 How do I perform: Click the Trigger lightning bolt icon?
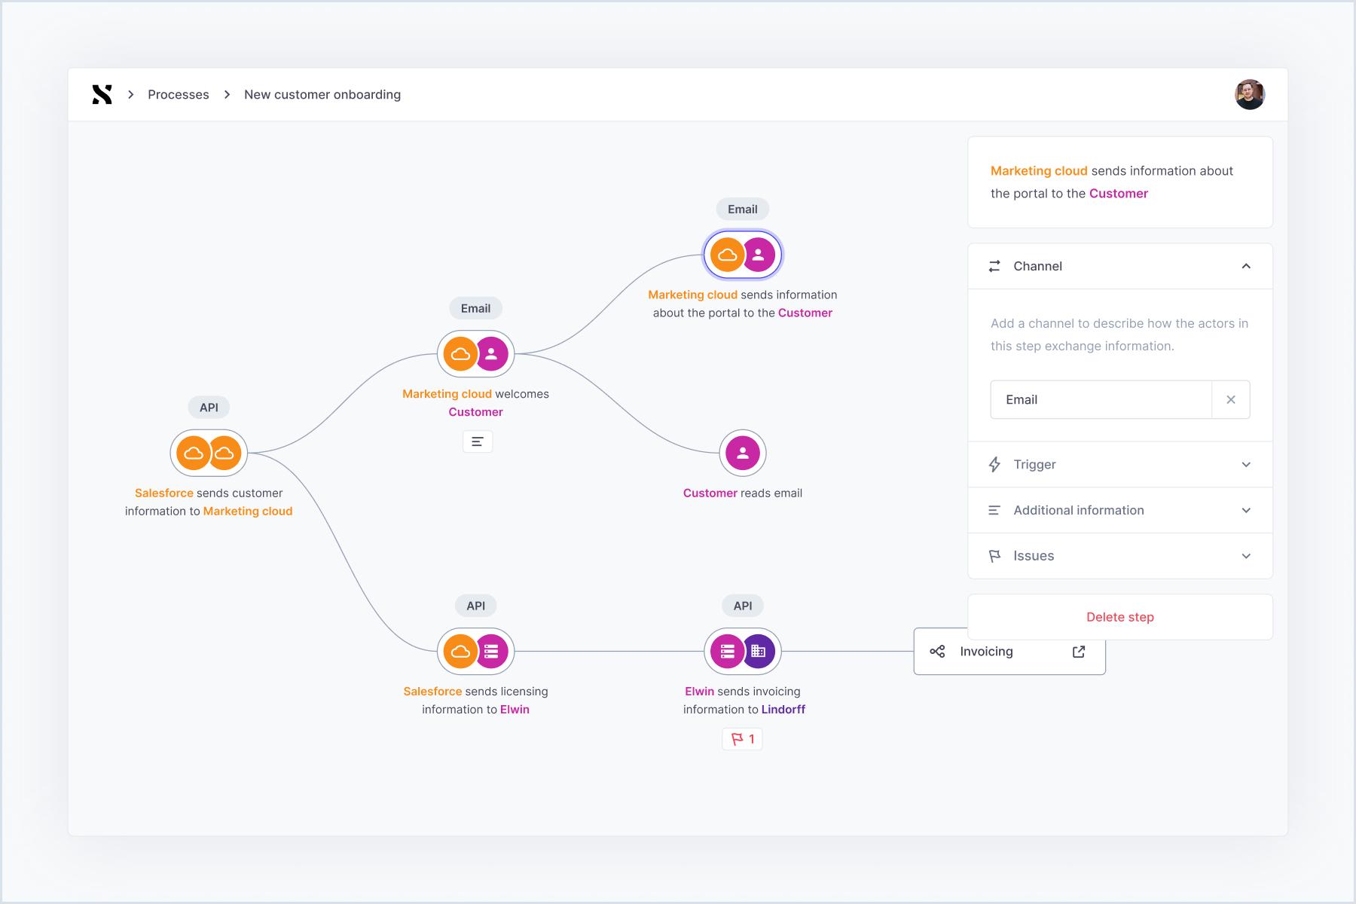click(994, 464)
